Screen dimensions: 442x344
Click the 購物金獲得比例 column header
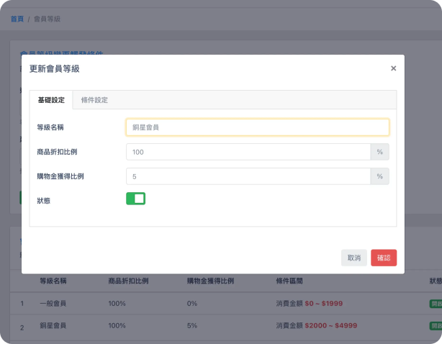tap(210, 281)
